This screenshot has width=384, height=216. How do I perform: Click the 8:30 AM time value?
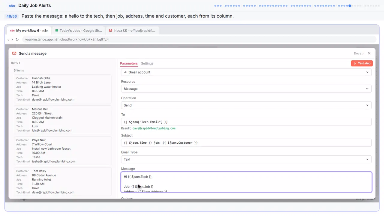[38, 122]
